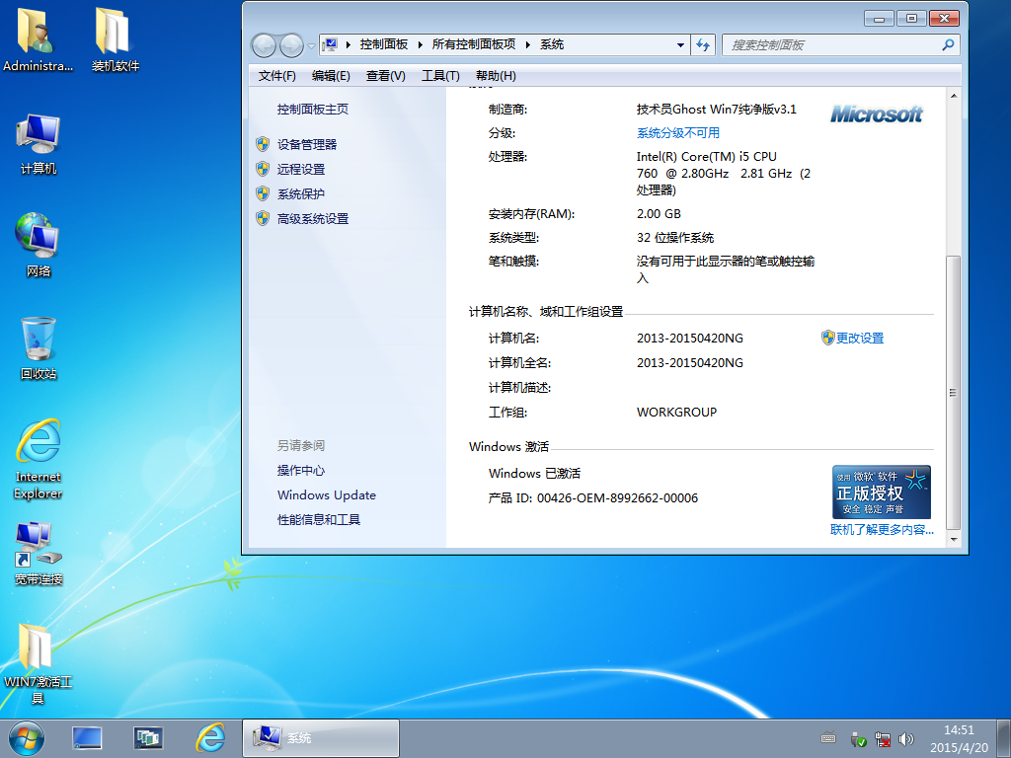
Task: Open the 编辑(E) menu
Action: point(331,76)
